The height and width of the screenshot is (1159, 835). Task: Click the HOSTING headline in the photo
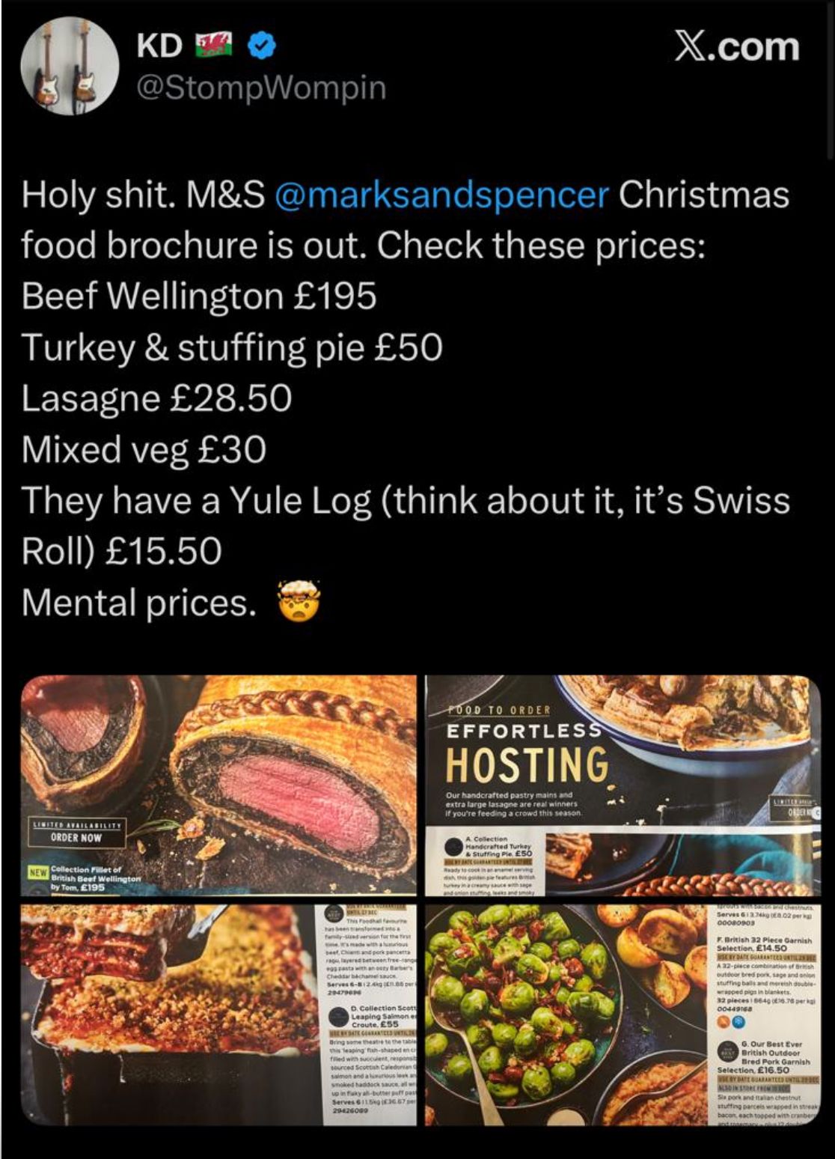click(527, 764)
